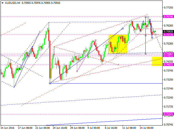Click the 0.73250 price axis value
The width and height of the screenshot is (174, 131).
pyautogui.click(x=168, y=79)
